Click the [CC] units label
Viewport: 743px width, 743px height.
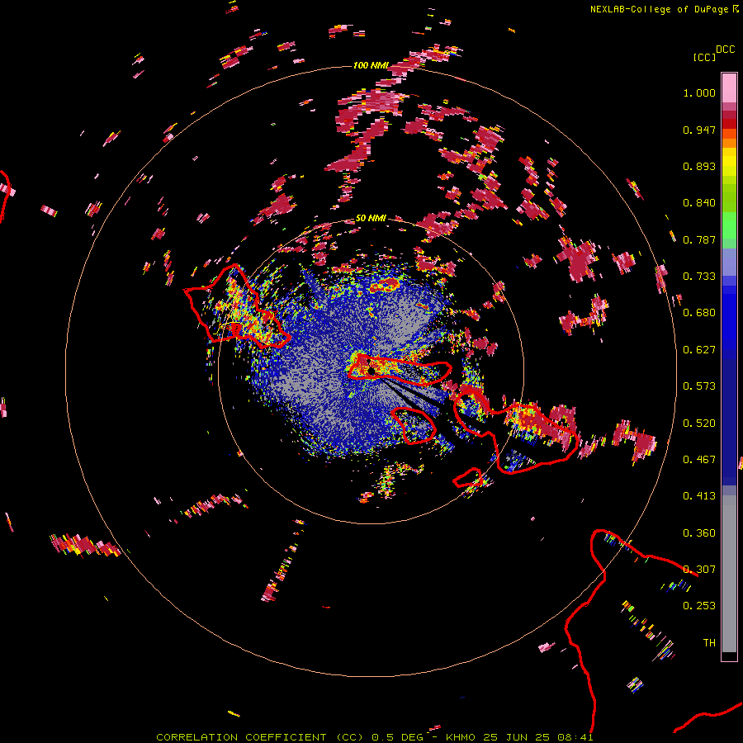pos(705,57)
